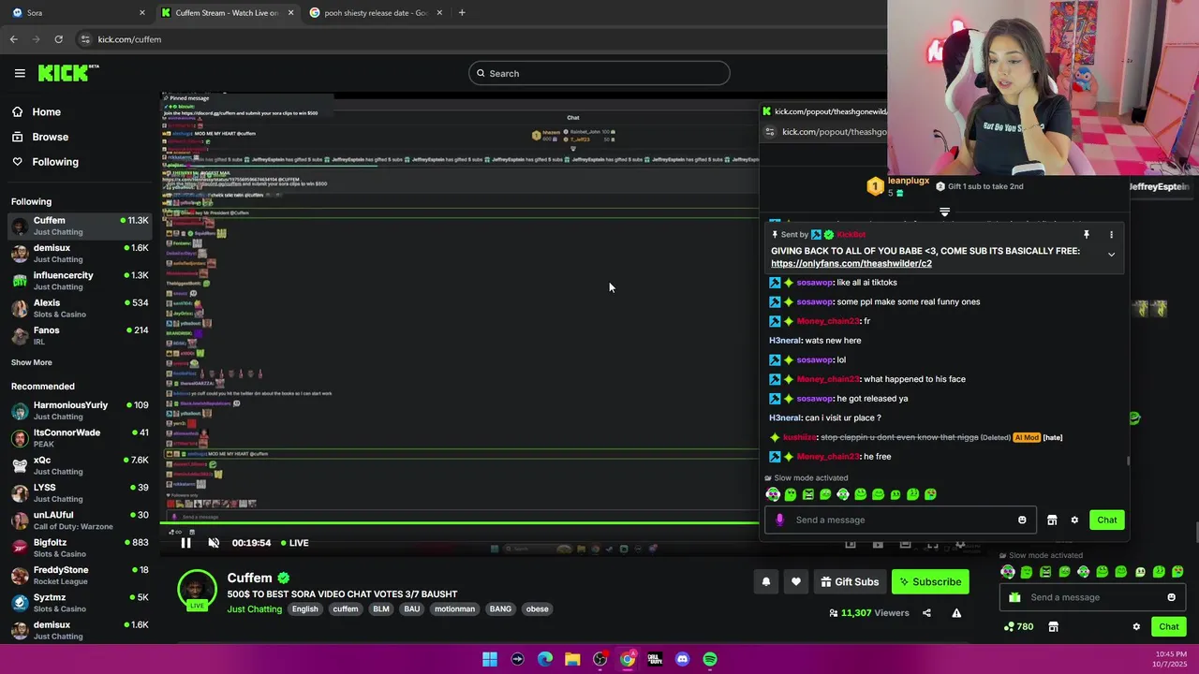Open the Windows Start menu

coord(490,659)
